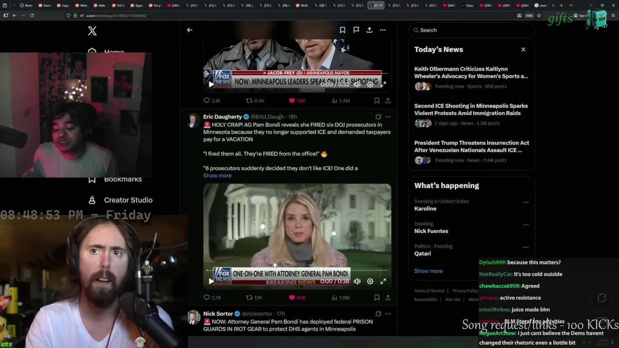Close the Today's News panel
The height and width of the screenshot is (348, 619).
coord(523,49)
